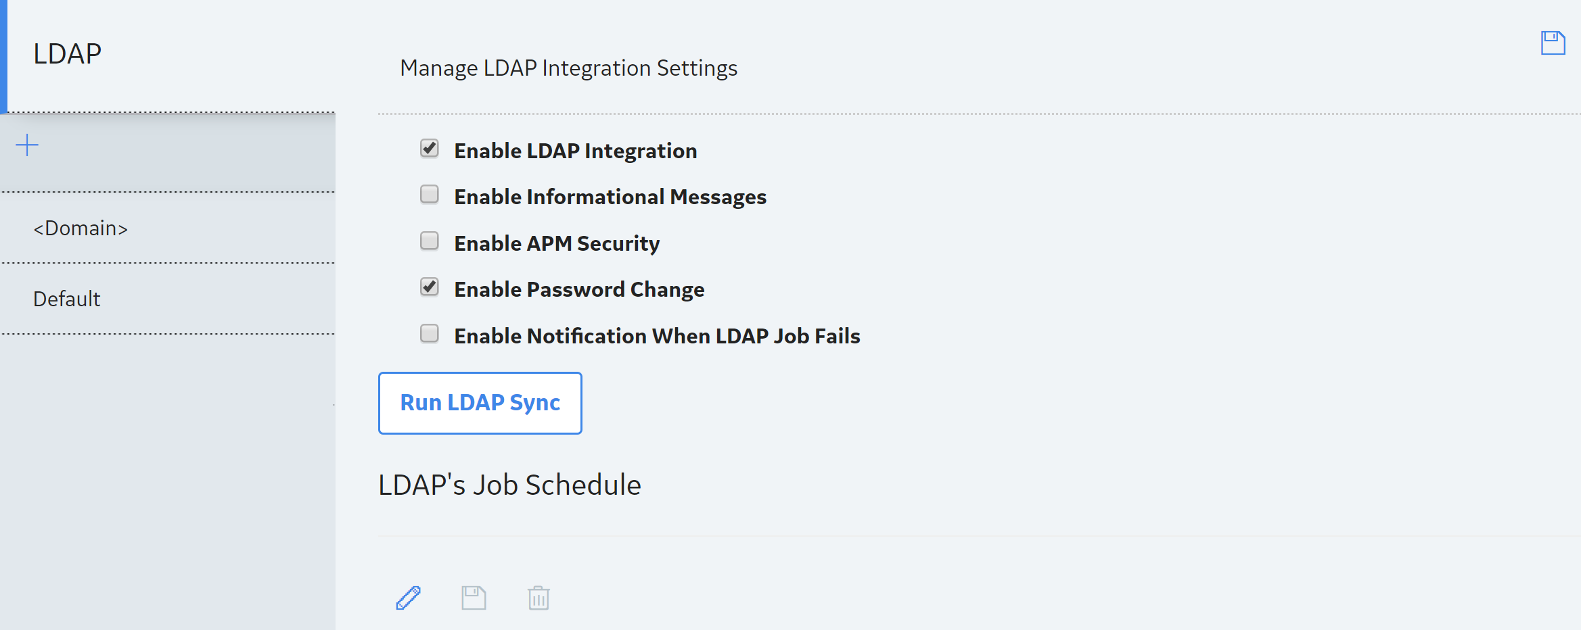This screenshot has width=1581, height=630.
Task: Click Enable Password Change label text
Action: (x=579, y=289)
